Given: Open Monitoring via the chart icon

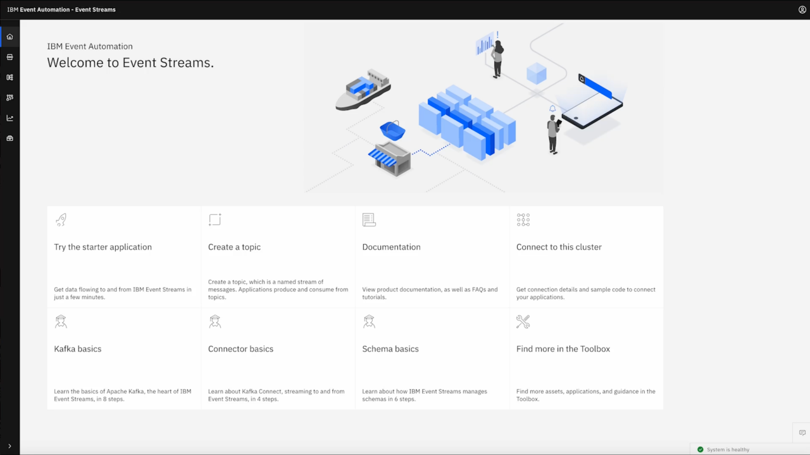Looking at the screenshot, I should pyautogui.click(x=9, y=118).
